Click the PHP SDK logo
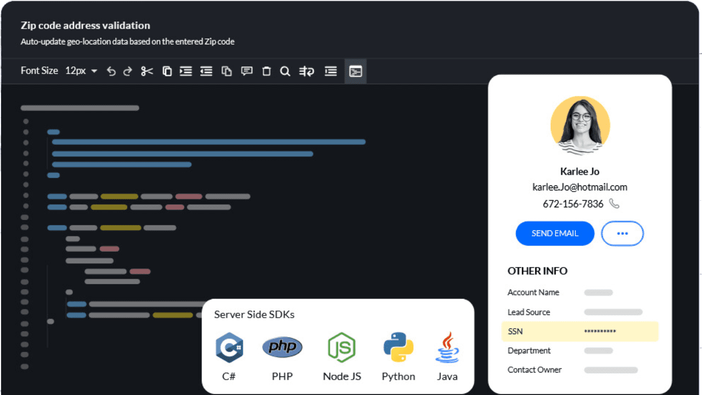702x395 pixels. (x=282, y=347)
